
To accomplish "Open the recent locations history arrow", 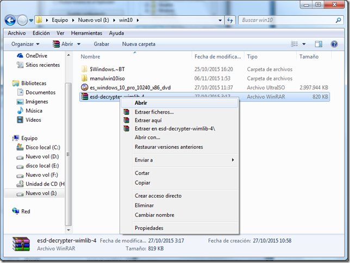I will 32,20.
